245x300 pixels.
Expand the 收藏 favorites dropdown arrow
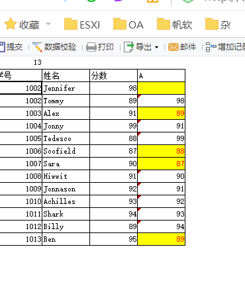pyautogui.click(x=48, y=24)
